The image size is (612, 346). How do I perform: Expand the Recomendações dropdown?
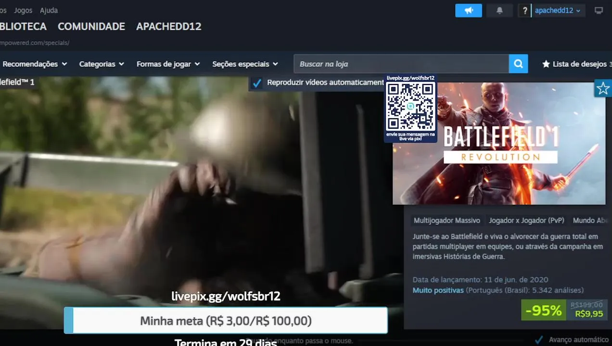(35, 64)
